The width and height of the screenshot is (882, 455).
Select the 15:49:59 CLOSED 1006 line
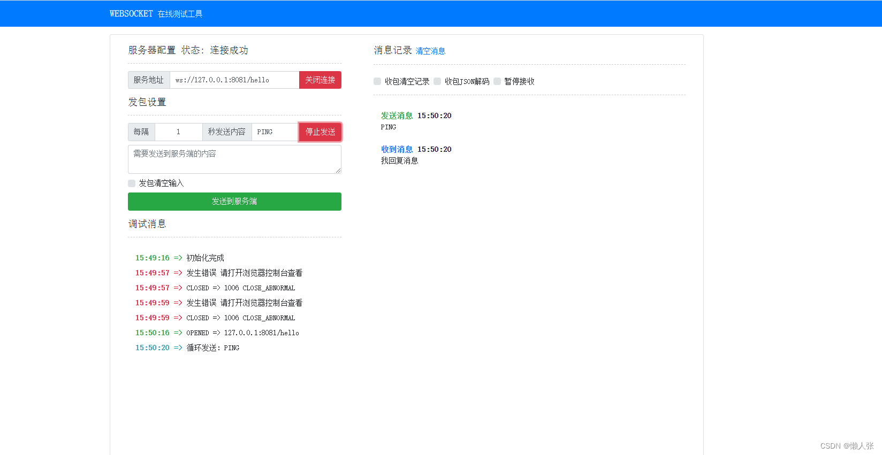tap(215, 318)
